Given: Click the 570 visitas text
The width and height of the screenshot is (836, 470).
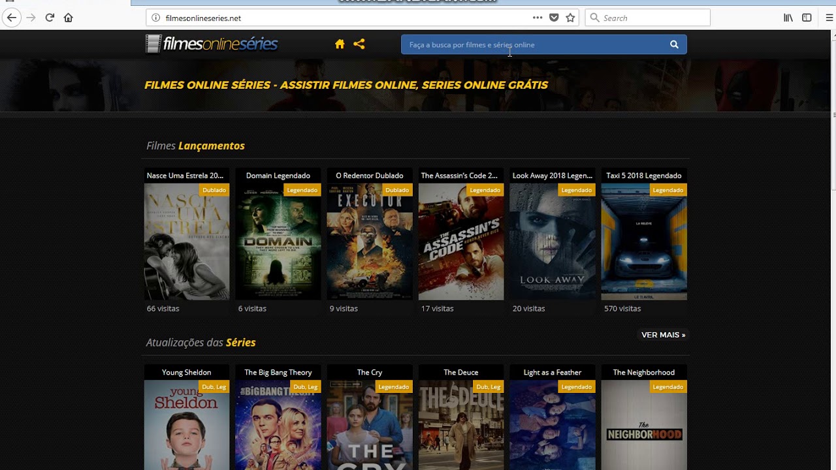Looking at the screenshot, I should click(622, 309).
